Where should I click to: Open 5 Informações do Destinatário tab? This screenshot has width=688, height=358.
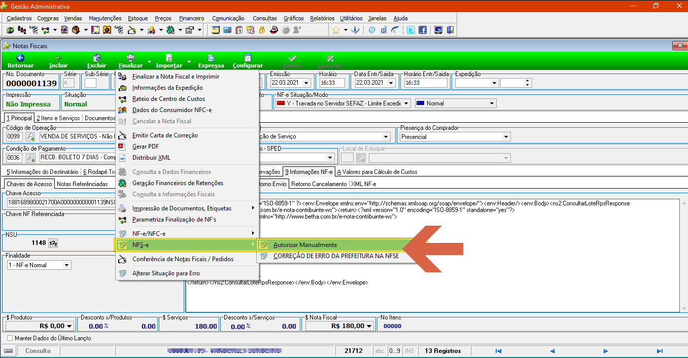click(43, 172)
